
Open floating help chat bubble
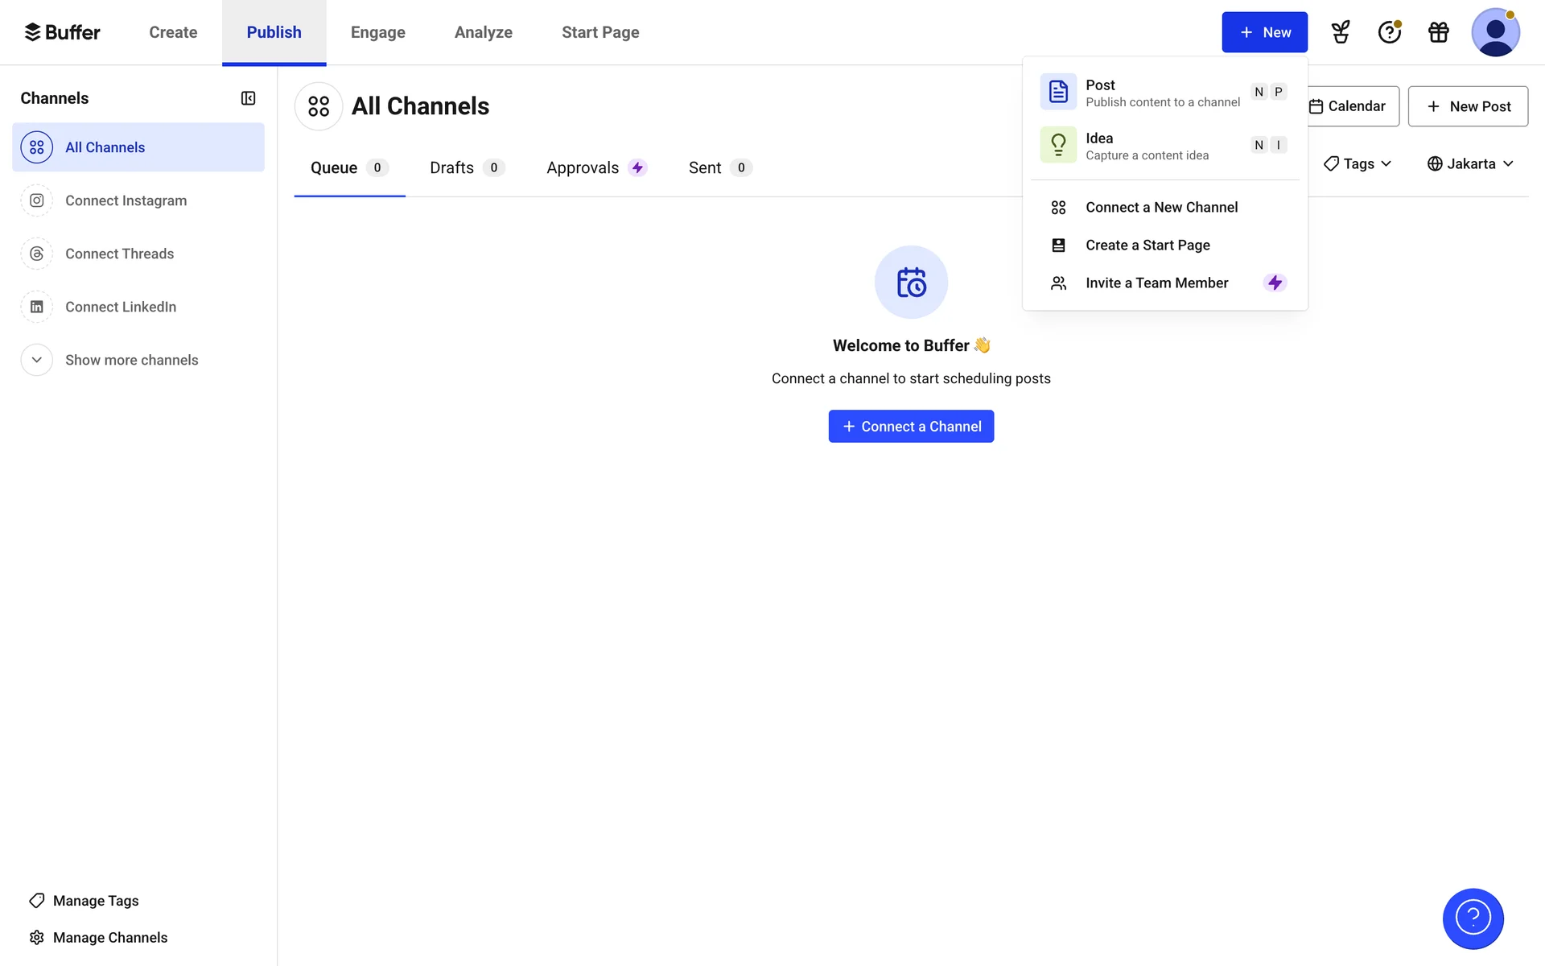pos(1473,919)
